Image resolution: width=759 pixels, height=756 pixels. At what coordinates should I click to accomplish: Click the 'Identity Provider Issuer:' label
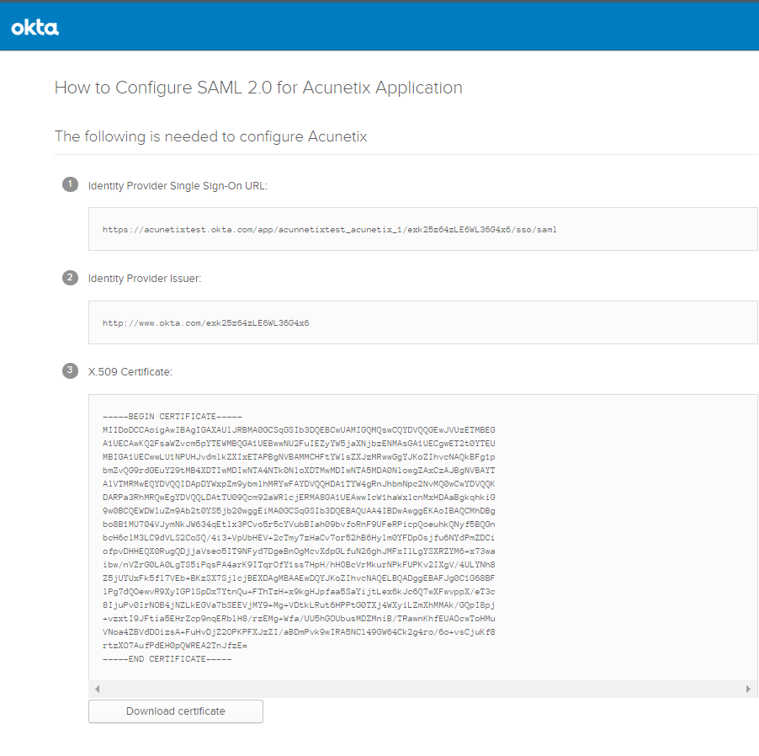(x=144, y=279)
